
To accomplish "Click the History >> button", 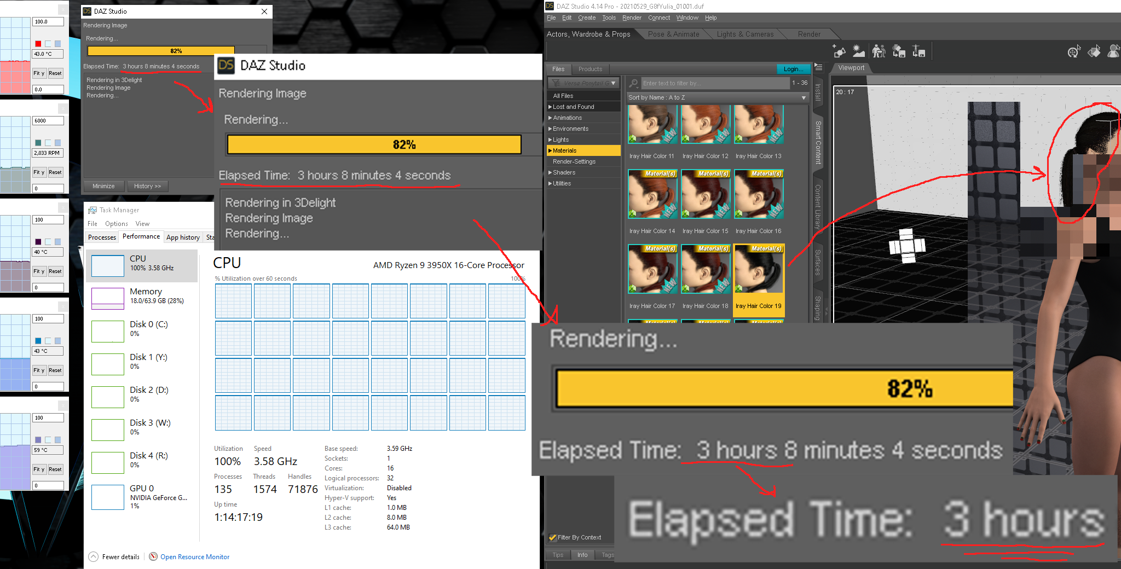I will coord(147,186).
